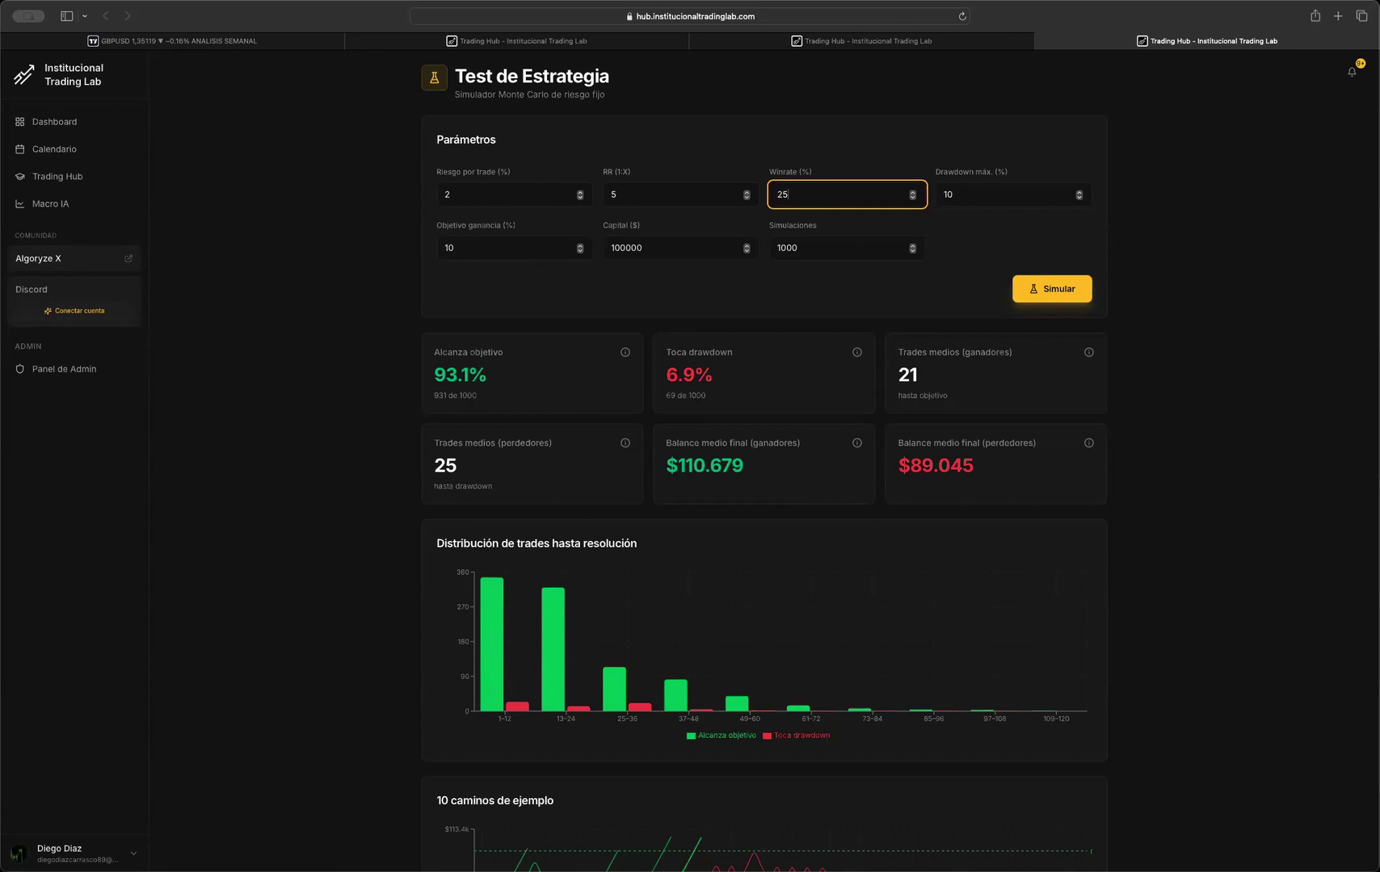This screenshot has width=1380, height=872.
Task: Show info for Balance medio final (perdedores)
Action: (1089, 442)
